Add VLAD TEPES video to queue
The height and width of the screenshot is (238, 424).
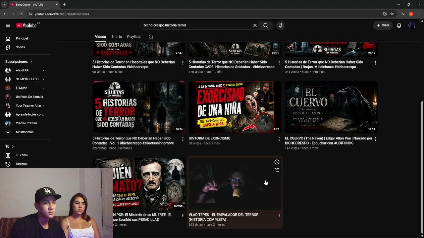(277, 170)
